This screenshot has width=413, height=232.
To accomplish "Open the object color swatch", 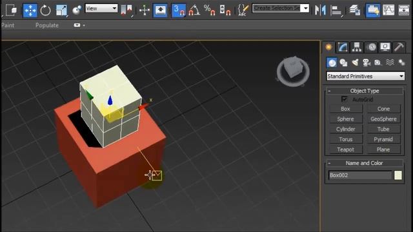I will click(398, 175).
